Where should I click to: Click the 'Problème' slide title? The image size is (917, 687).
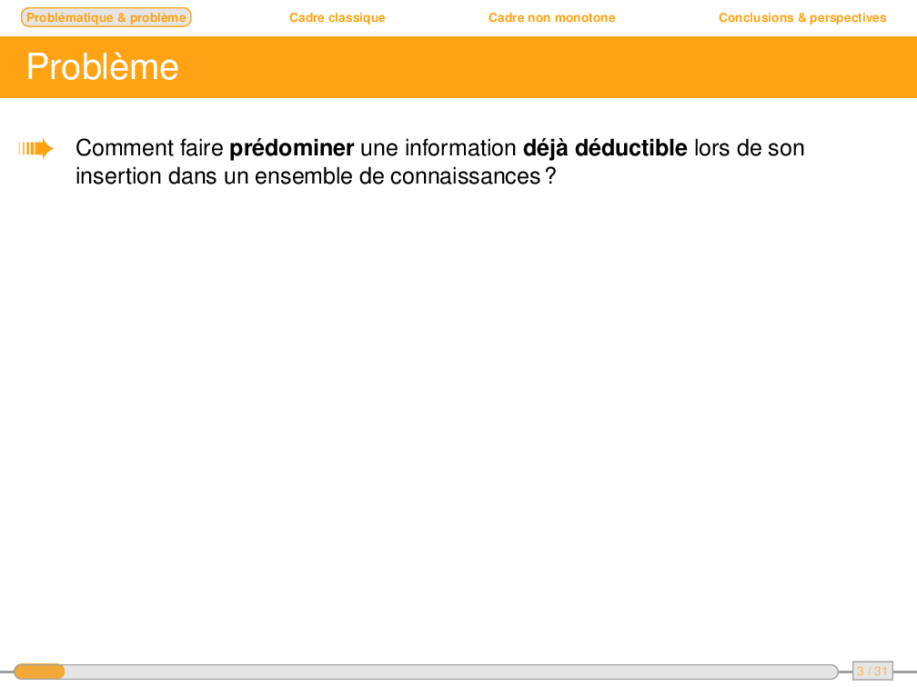click(103, 67)
